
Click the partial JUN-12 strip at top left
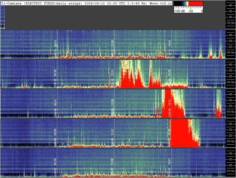pyautogui.click(x=2, y=17)
